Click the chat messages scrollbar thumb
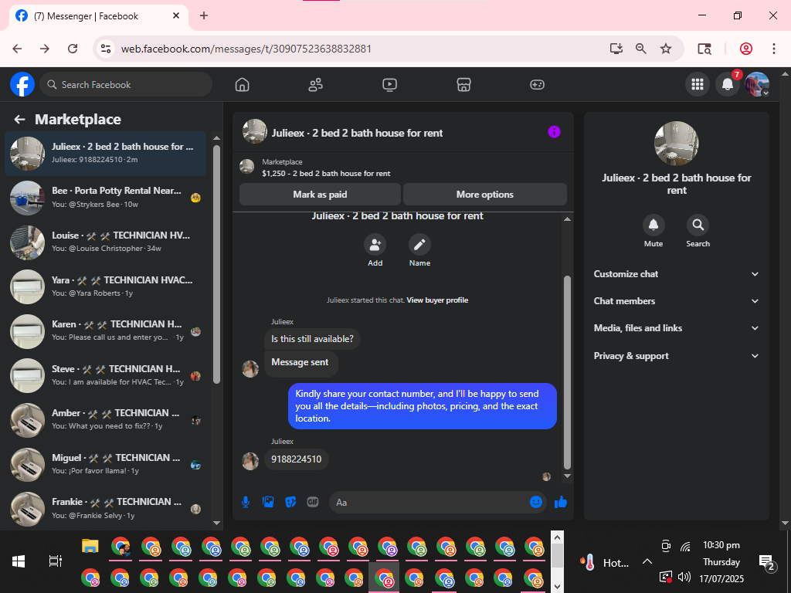The height and width of the screenshot is (593, 791). click(567, 373)
